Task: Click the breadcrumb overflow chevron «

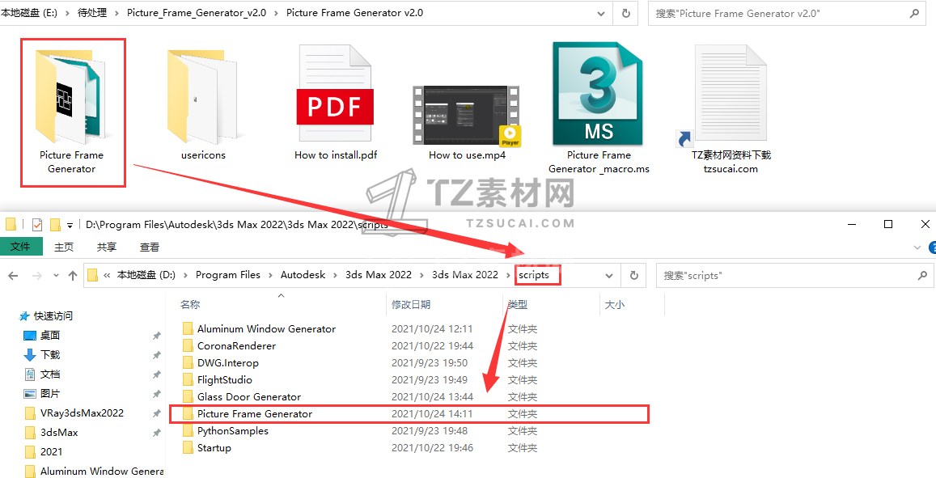Action: click(107, 275)
